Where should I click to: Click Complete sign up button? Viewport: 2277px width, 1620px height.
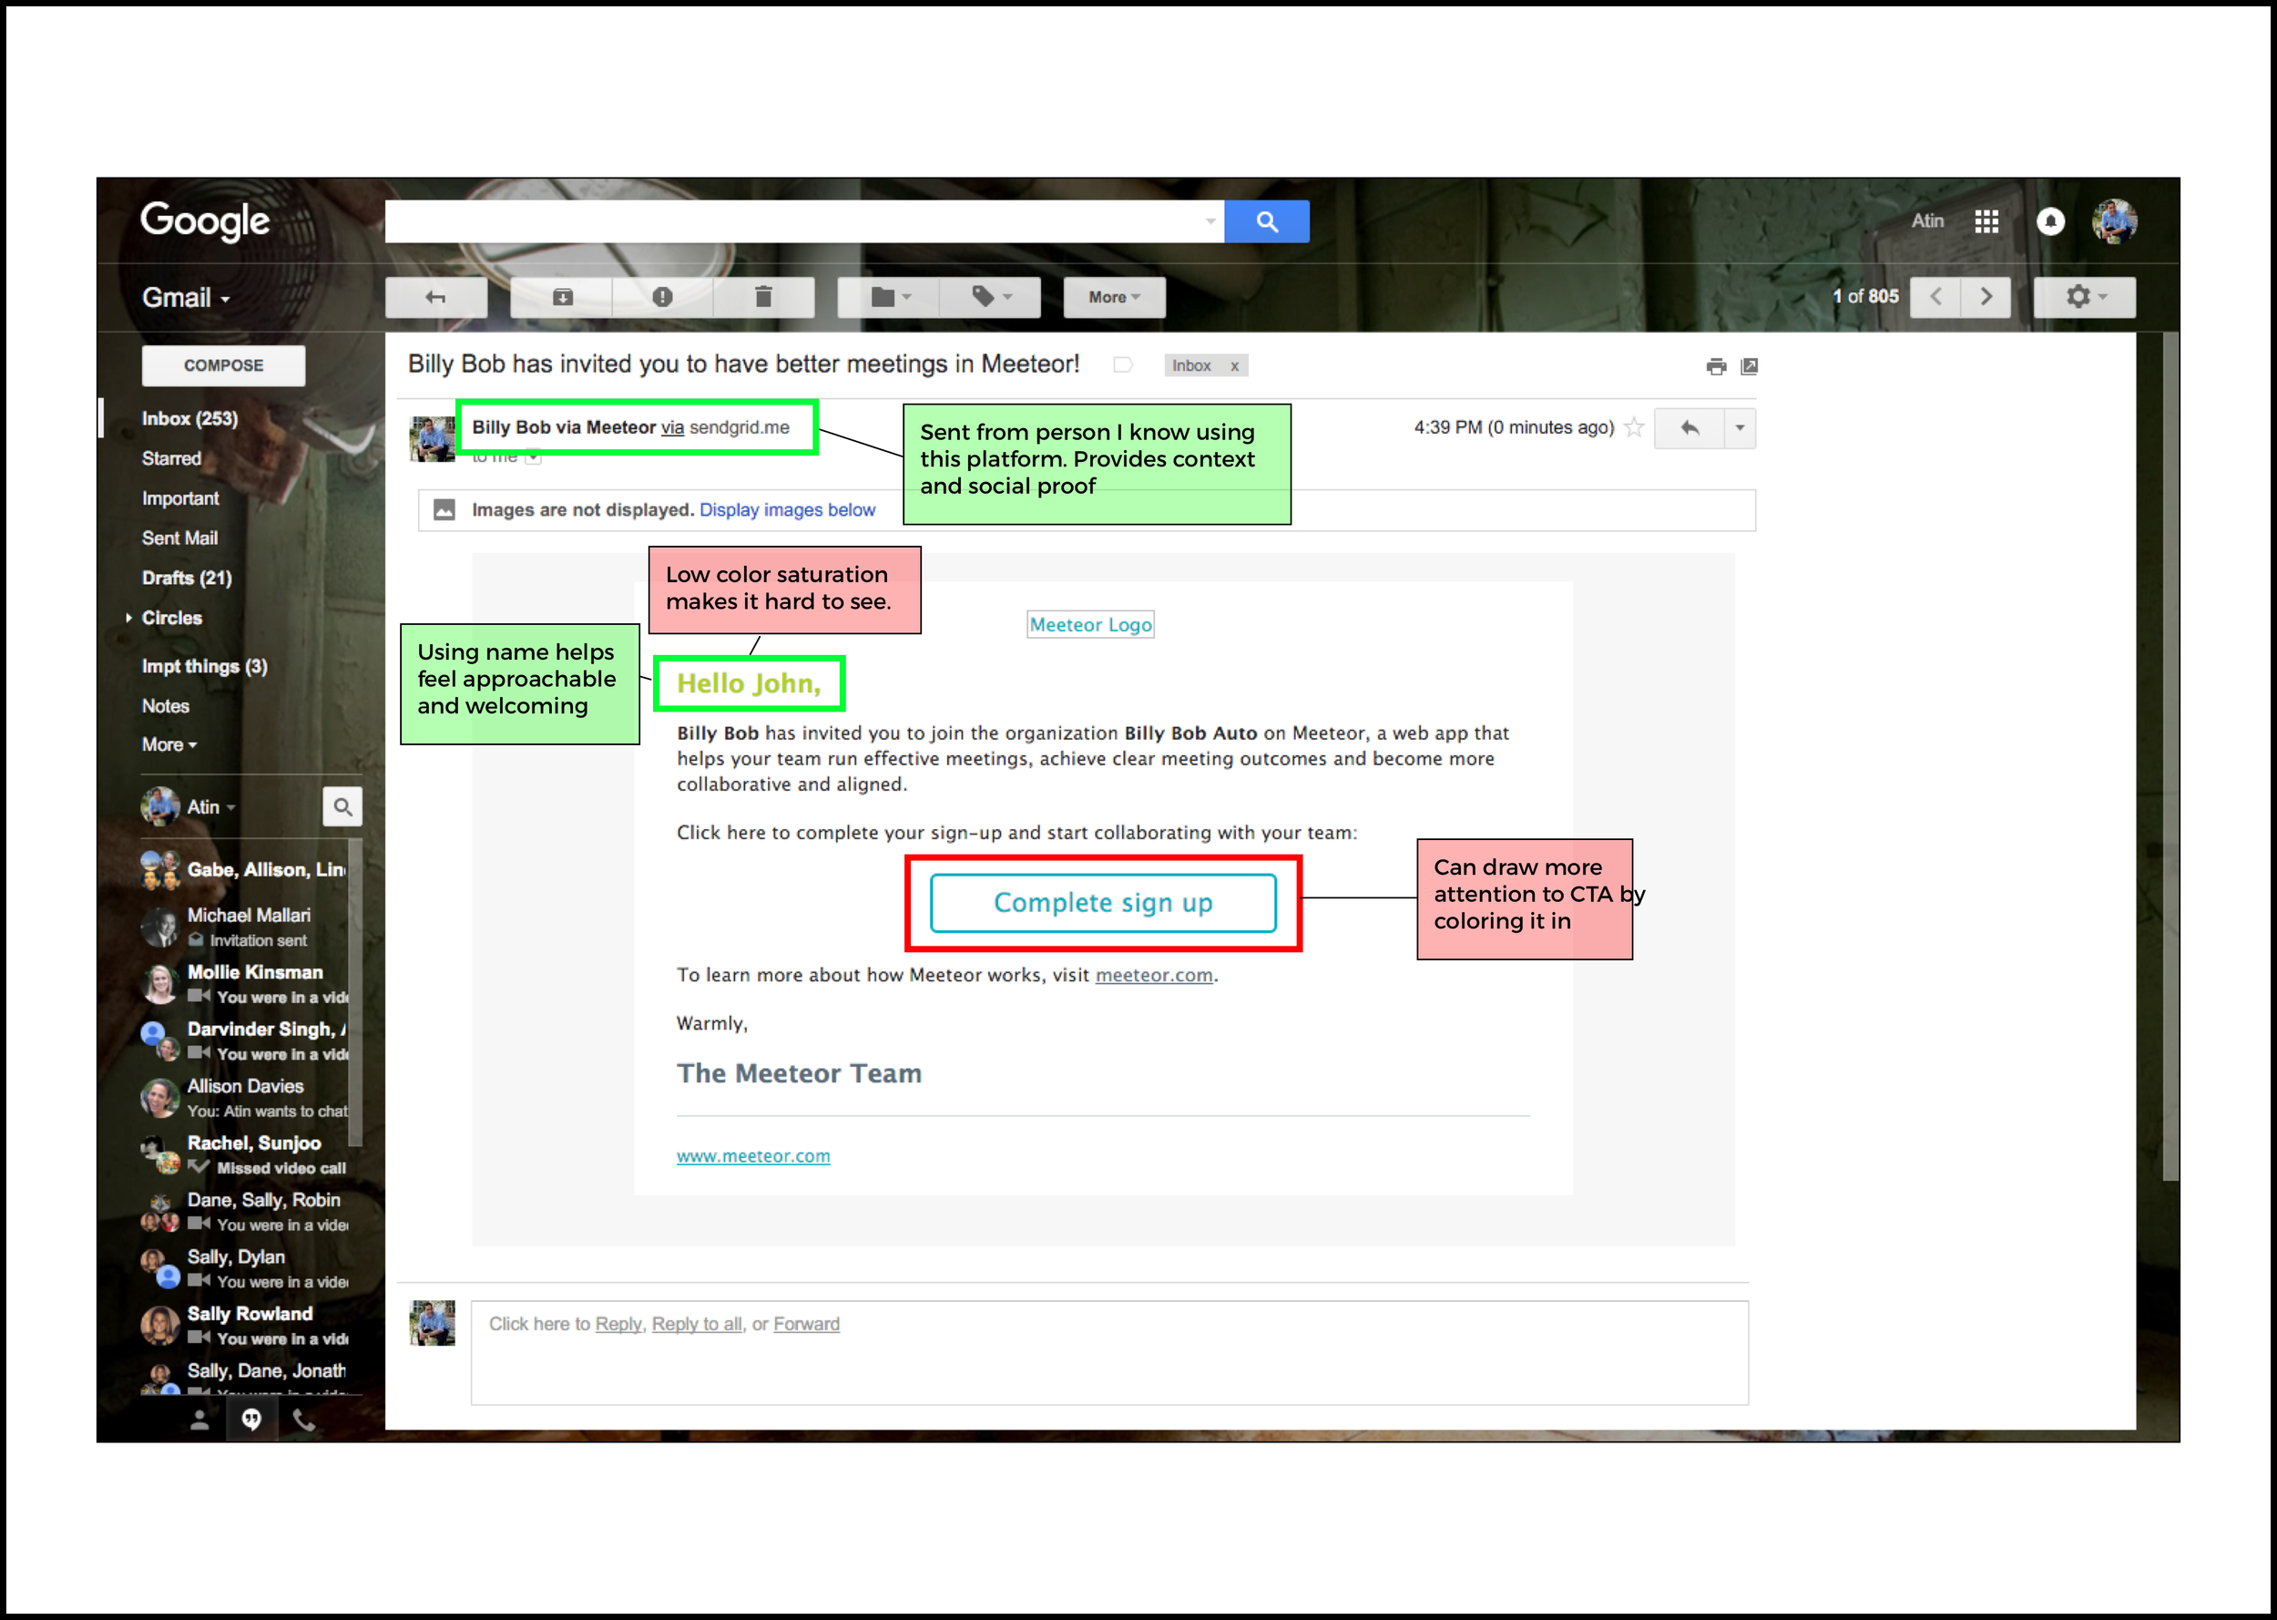[x=1103, y=903]
